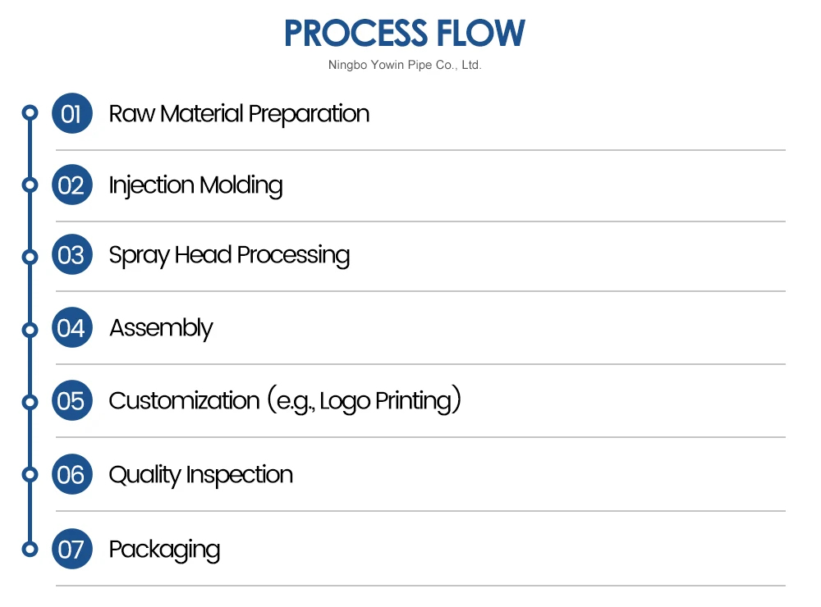This screenshot has height=607, width=821.
Task: Select the 03 step number badge
Action: [x=71, y=255]
